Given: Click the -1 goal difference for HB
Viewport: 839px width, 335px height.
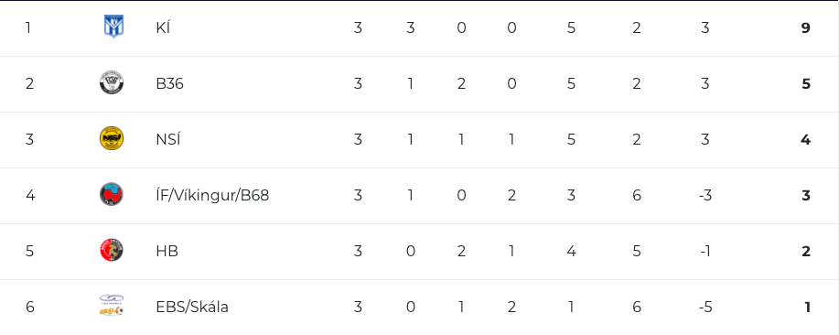Looking at the screenshot, I should pyautogui.click(x=705, y=251).
